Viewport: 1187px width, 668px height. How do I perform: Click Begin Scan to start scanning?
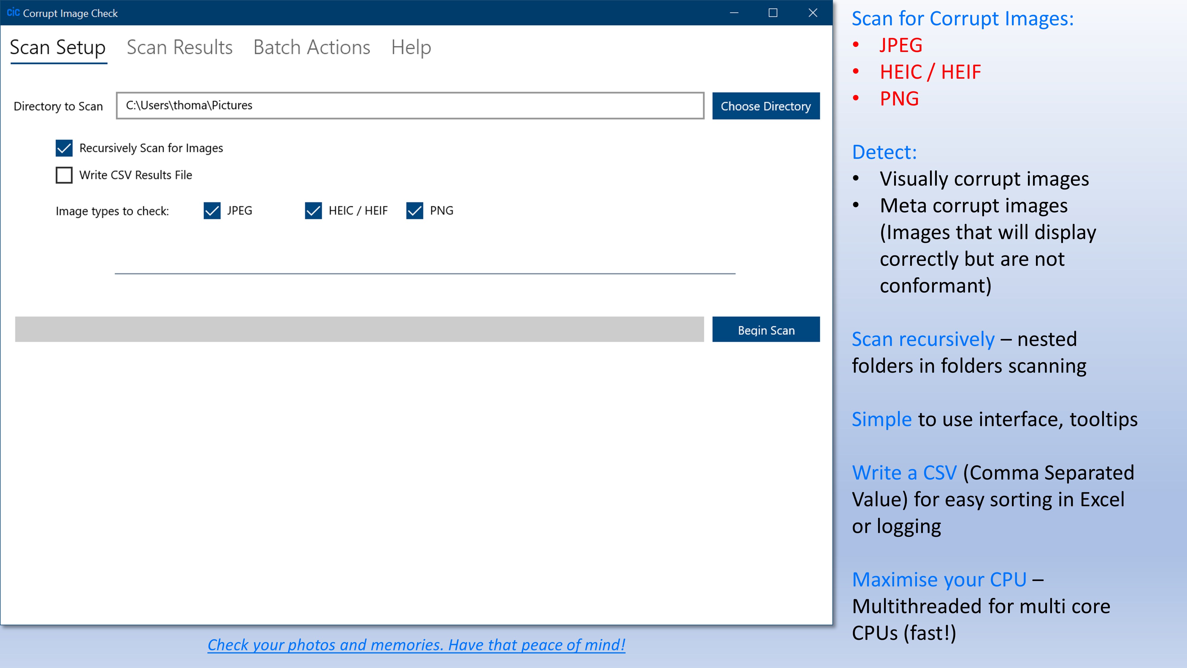(766, 330)
